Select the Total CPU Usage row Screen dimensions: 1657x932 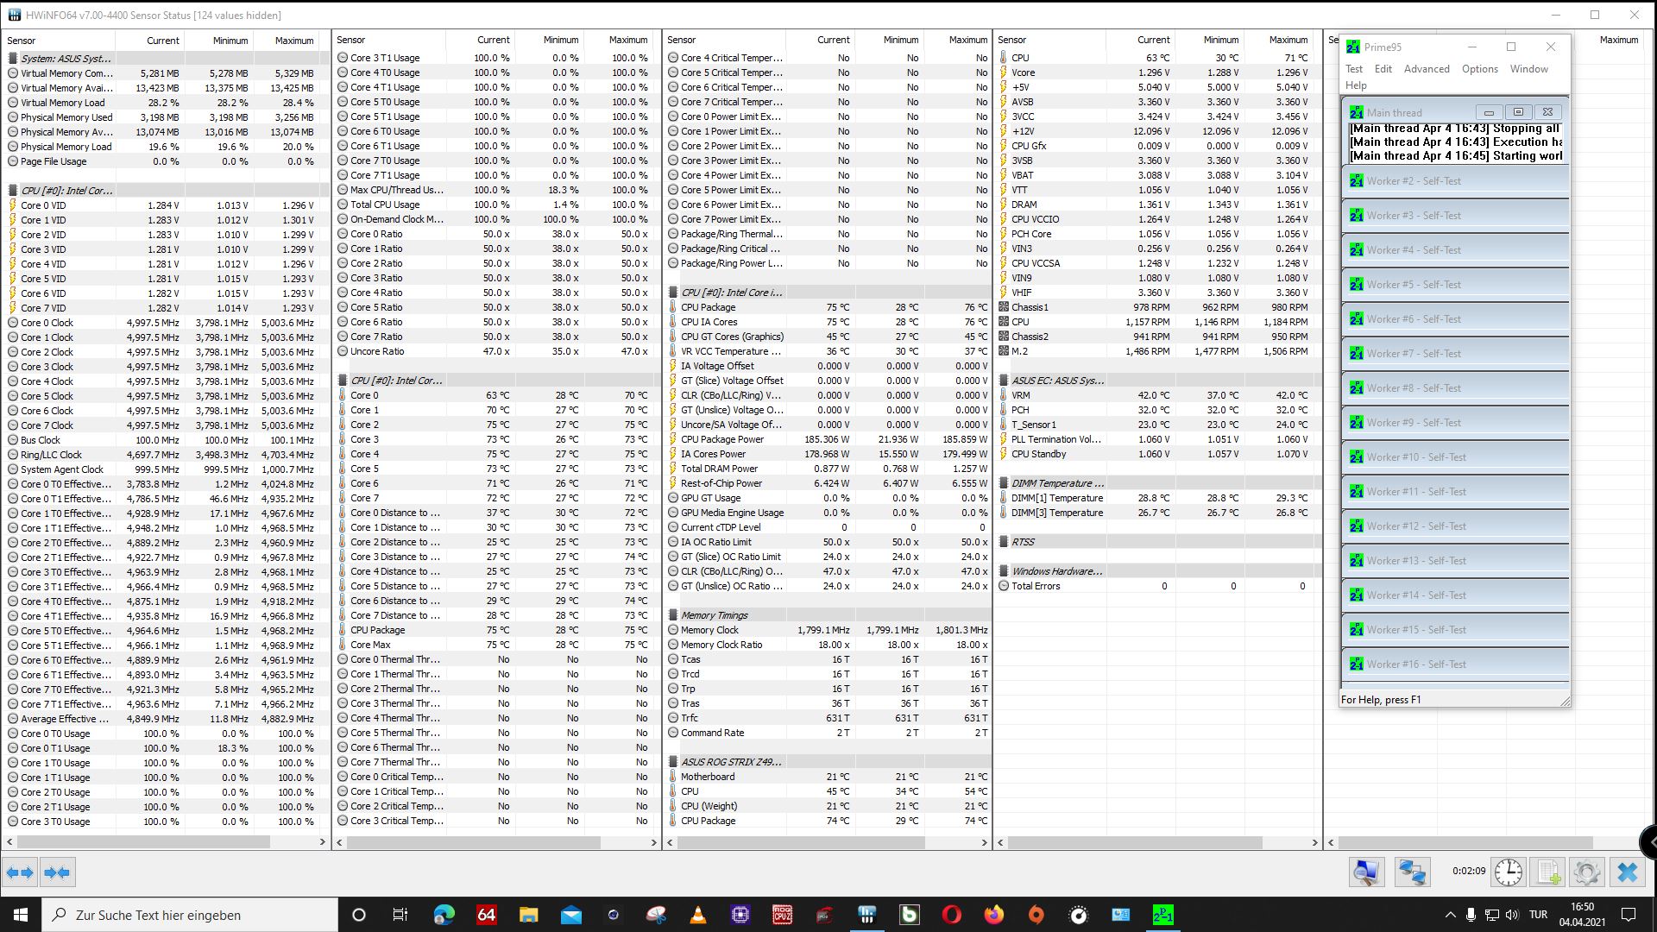coord(495,205)
